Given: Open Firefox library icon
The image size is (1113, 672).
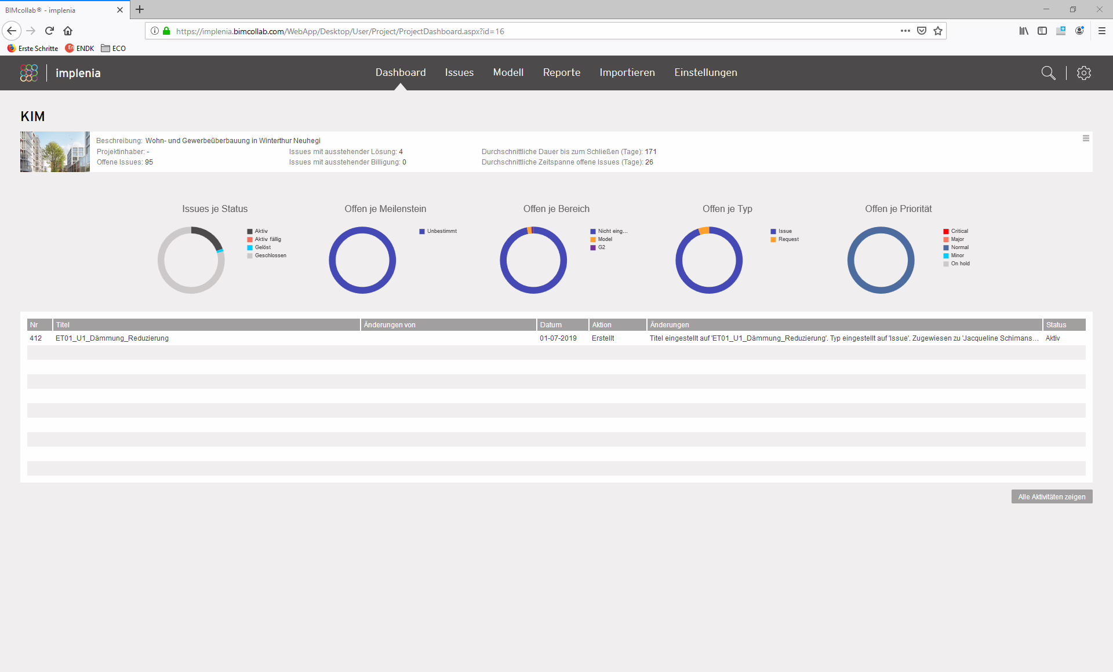Looking at the screenshot, I should pyautogui.click(x=1024, y=31).
